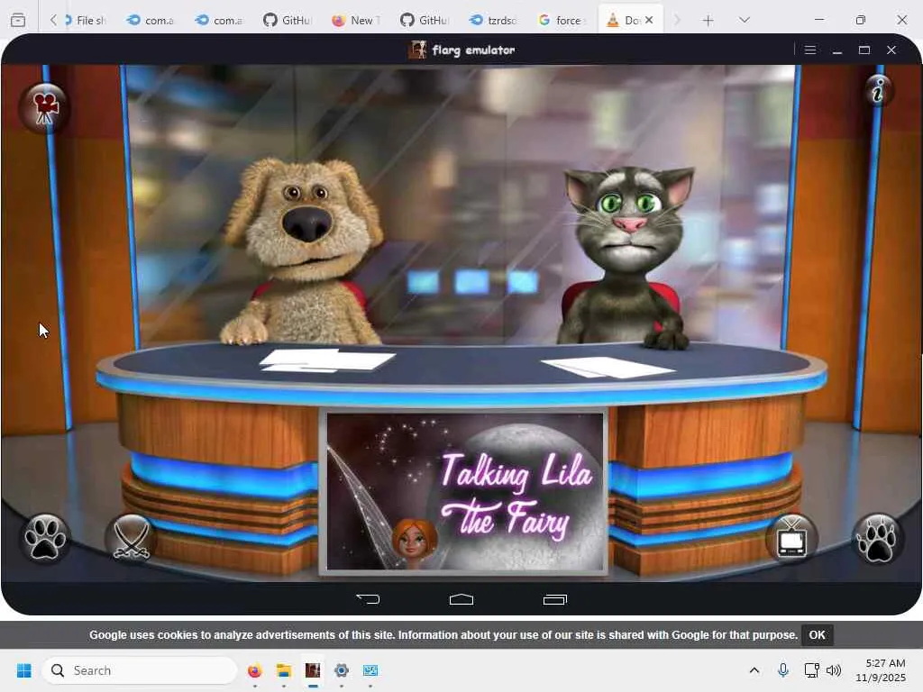923x692 pixels.
Task: Switch to the force Google search tab
Action: click(562, 20)
